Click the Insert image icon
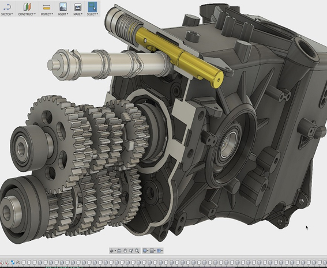Viewport: 327px width, 268px height. point(63,7)
